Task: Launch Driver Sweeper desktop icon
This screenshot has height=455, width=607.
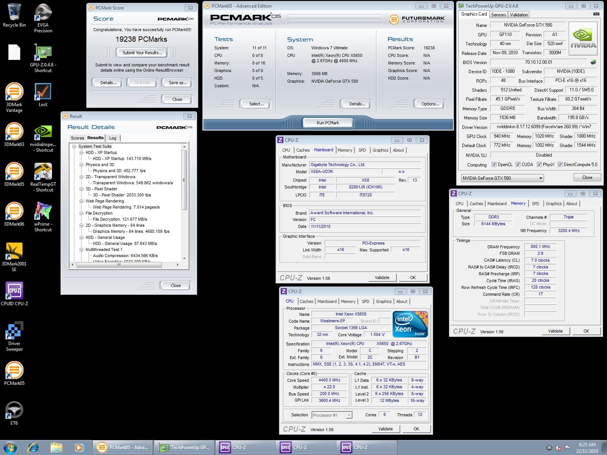Action: point(14,336)
